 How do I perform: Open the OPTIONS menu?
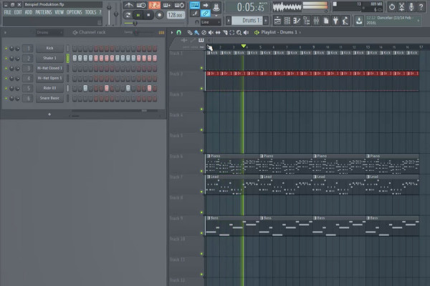click(x=75, y=12)
